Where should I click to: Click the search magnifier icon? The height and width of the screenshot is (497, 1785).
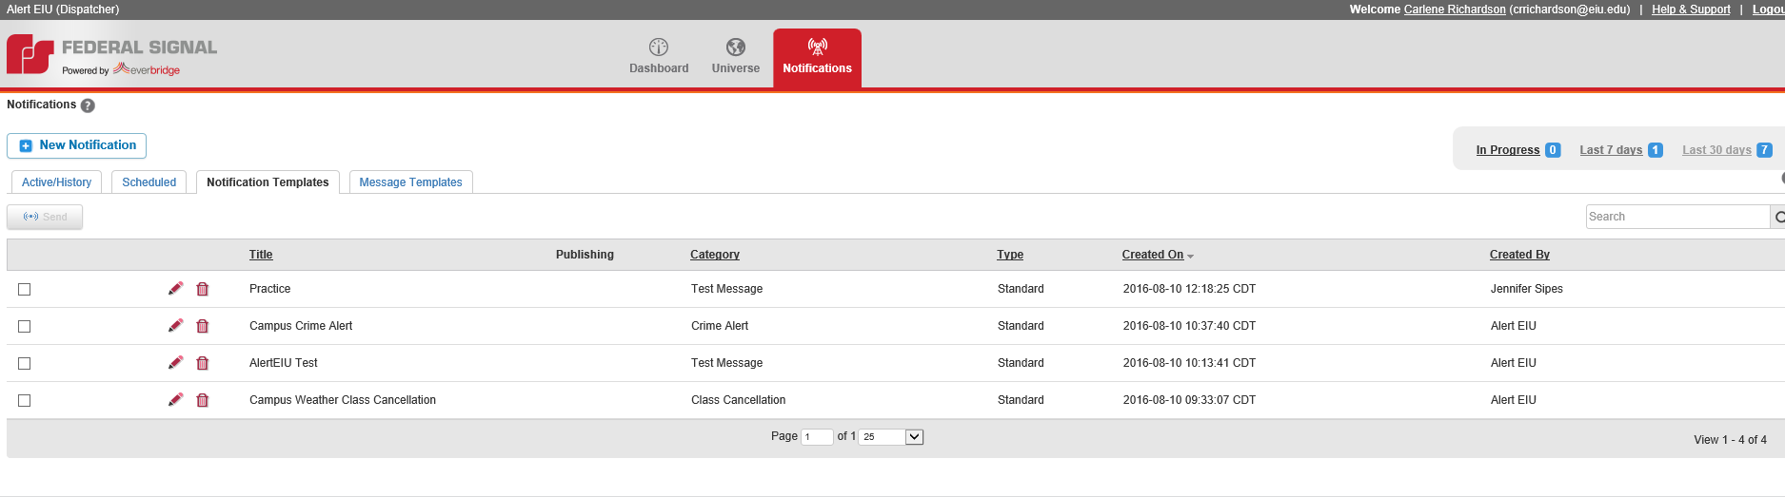pos(1778,217)
